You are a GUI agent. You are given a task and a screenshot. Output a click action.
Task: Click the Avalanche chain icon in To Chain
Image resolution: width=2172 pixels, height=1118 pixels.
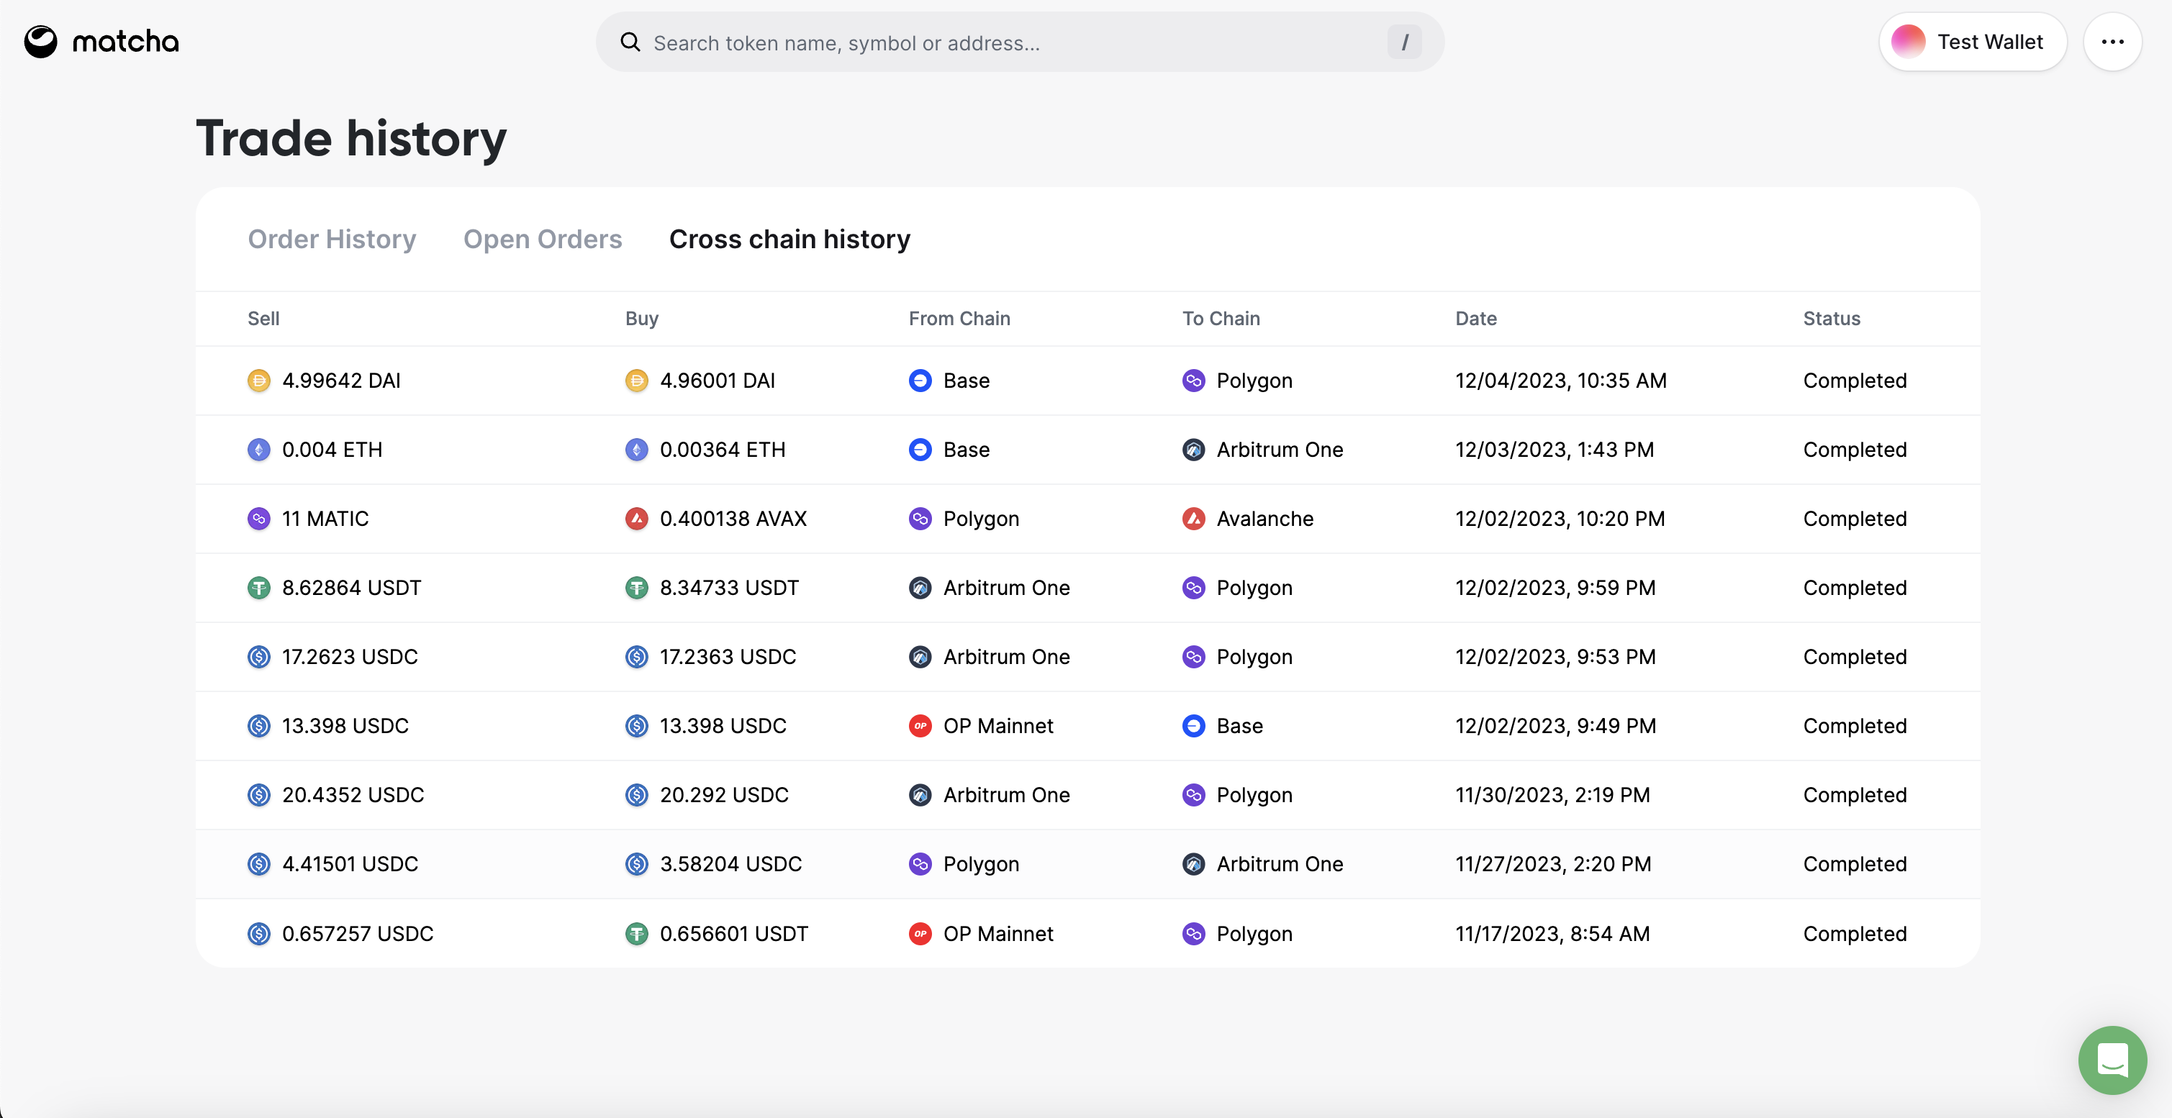pyautogui.click(x=1193, y=519)
